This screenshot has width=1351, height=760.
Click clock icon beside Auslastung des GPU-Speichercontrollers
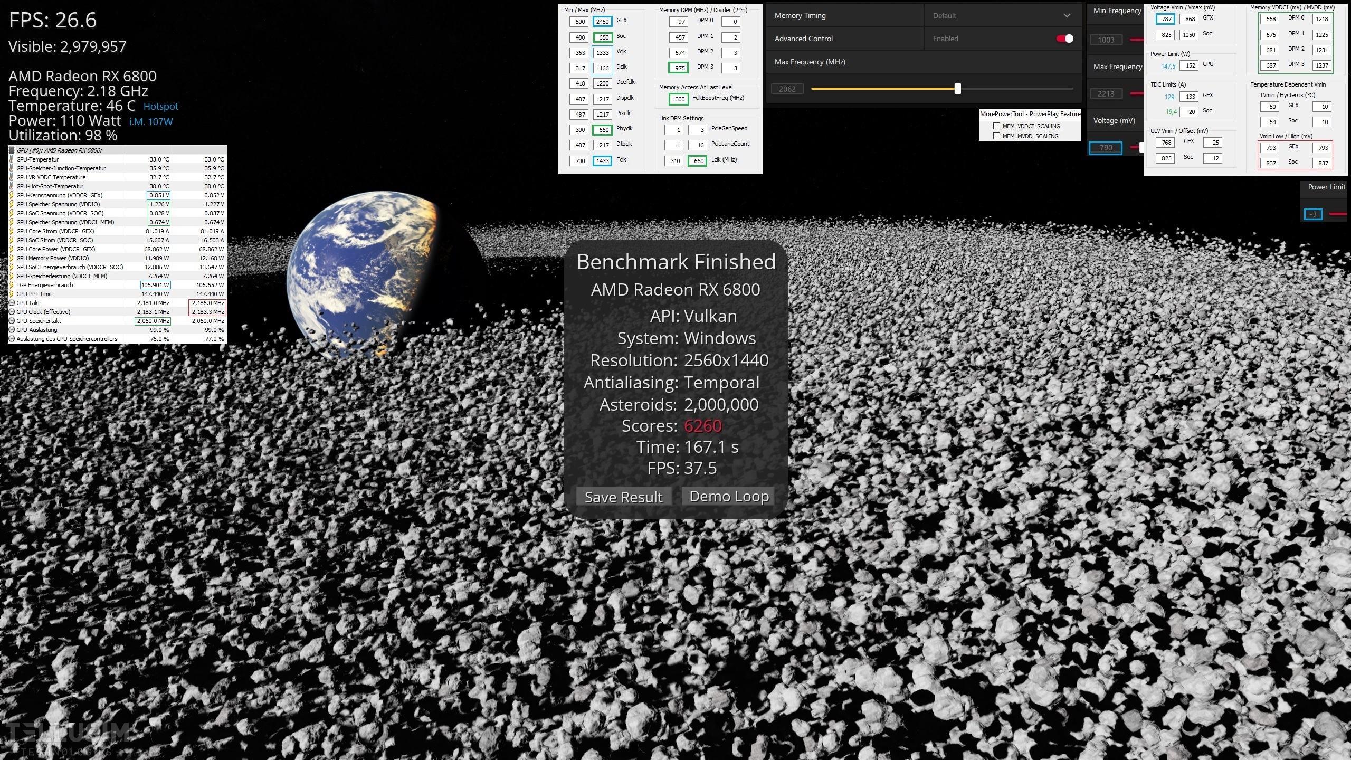[x=12, y=339]
